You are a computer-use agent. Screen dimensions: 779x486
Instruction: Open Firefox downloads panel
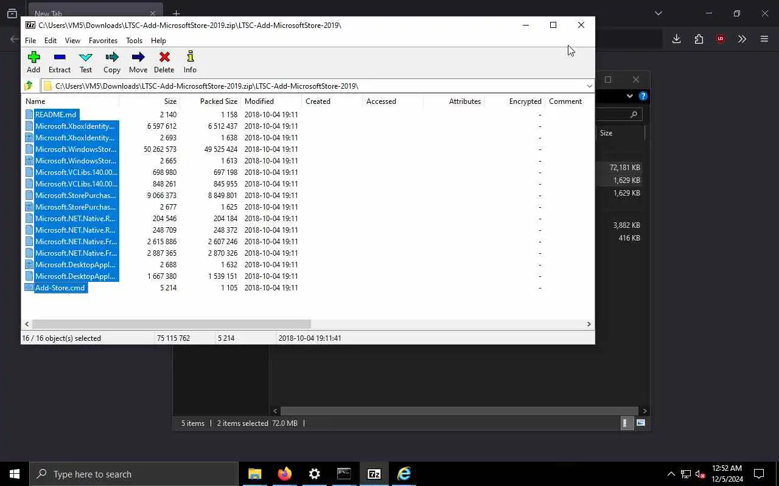[x=676, y=39]
